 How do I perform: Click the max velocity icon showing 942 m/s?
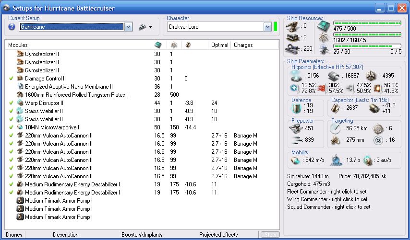pos(296,160)
